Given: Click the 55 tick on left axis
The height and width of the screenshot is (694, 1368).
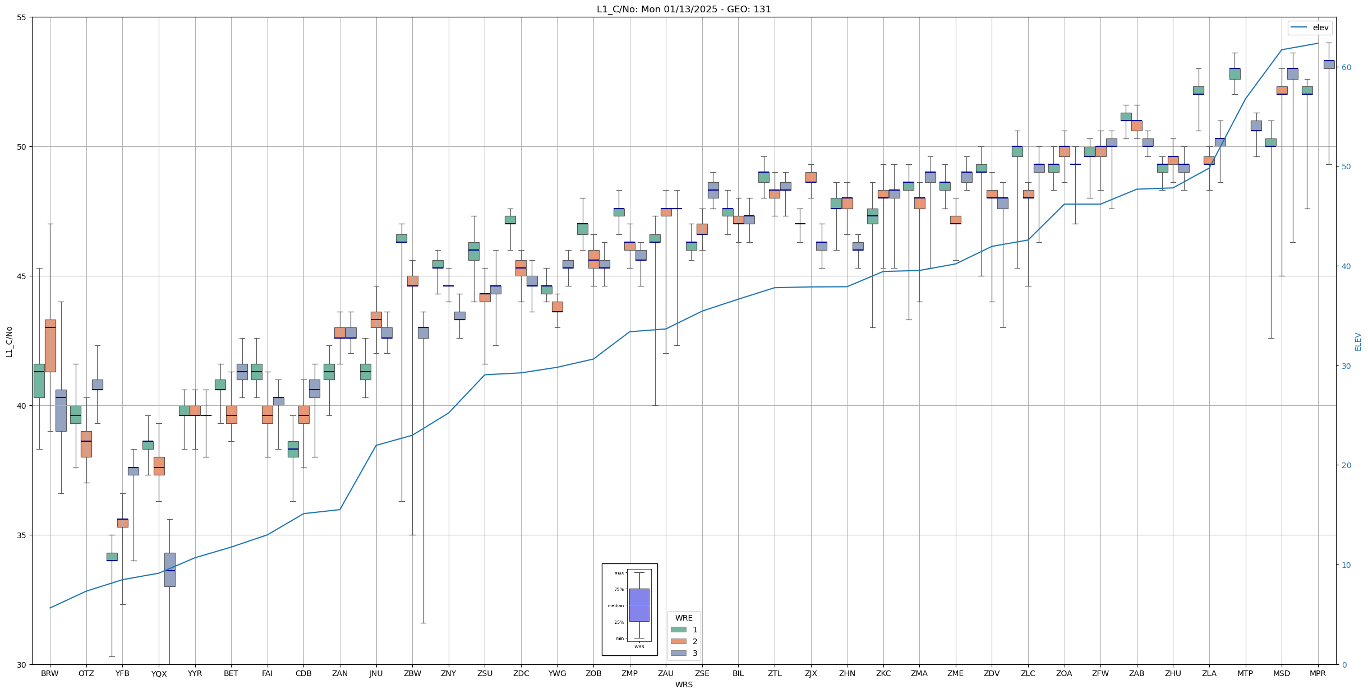Looking at the screenshot, I should pyautogui.click(x=21, y=17).
